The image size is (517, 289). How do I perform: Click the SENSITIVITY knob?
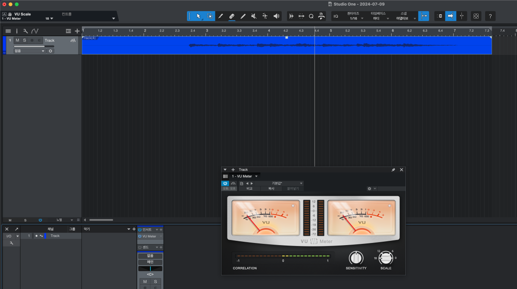coord(356,258)
